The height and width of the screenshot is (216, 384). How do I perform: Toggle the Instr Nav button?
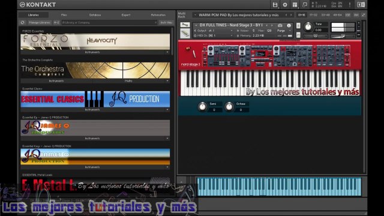click(x=166, y=23)
